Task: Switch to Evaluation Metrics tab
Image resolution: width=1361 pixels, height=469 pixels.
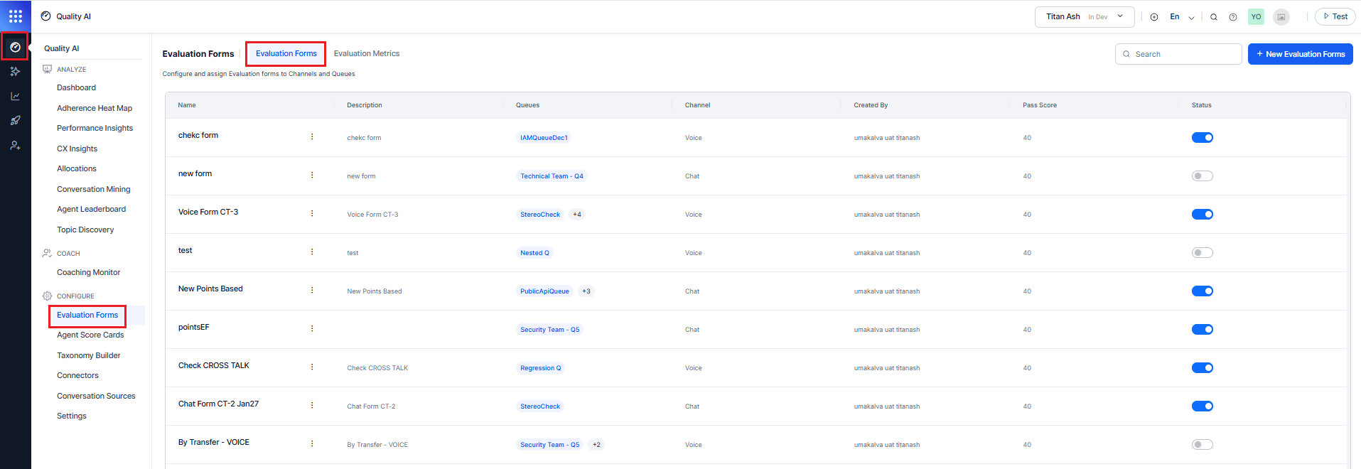Action: point(367,53)
